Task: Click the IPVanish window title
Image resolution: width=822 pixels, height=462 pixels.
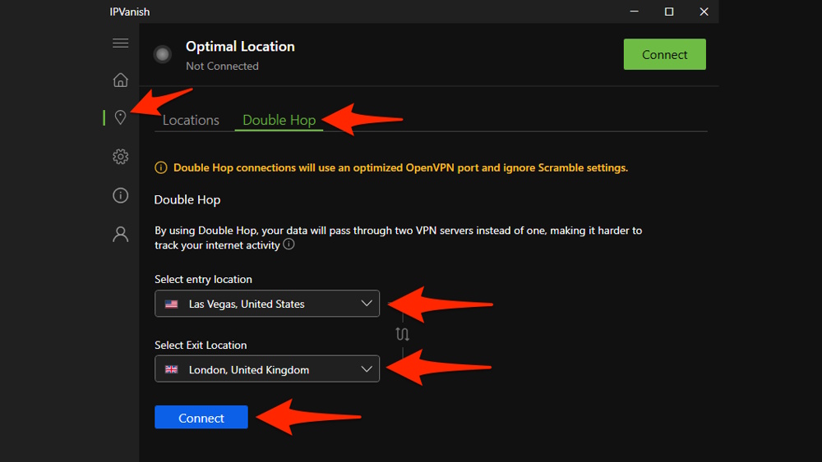Action: (130, 11)
